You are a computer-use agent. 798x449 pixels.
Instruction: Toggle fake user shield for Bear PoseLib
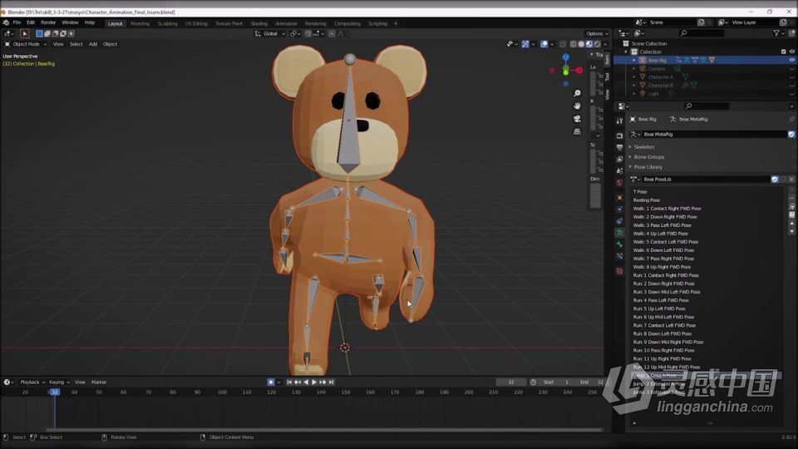775,180
